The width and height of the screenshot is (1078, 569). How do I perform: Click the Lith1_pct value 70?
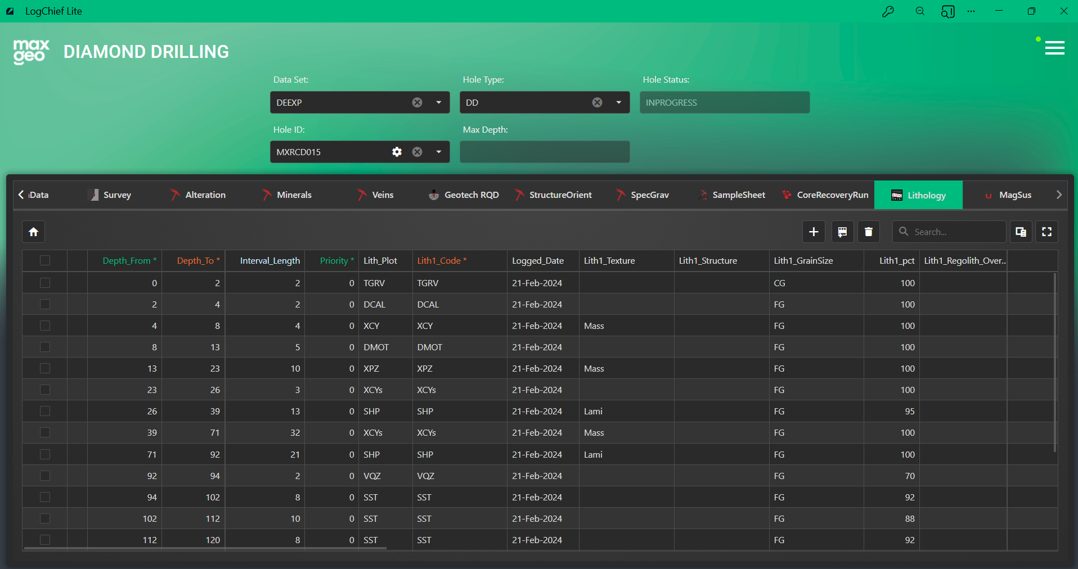[892, 476]
